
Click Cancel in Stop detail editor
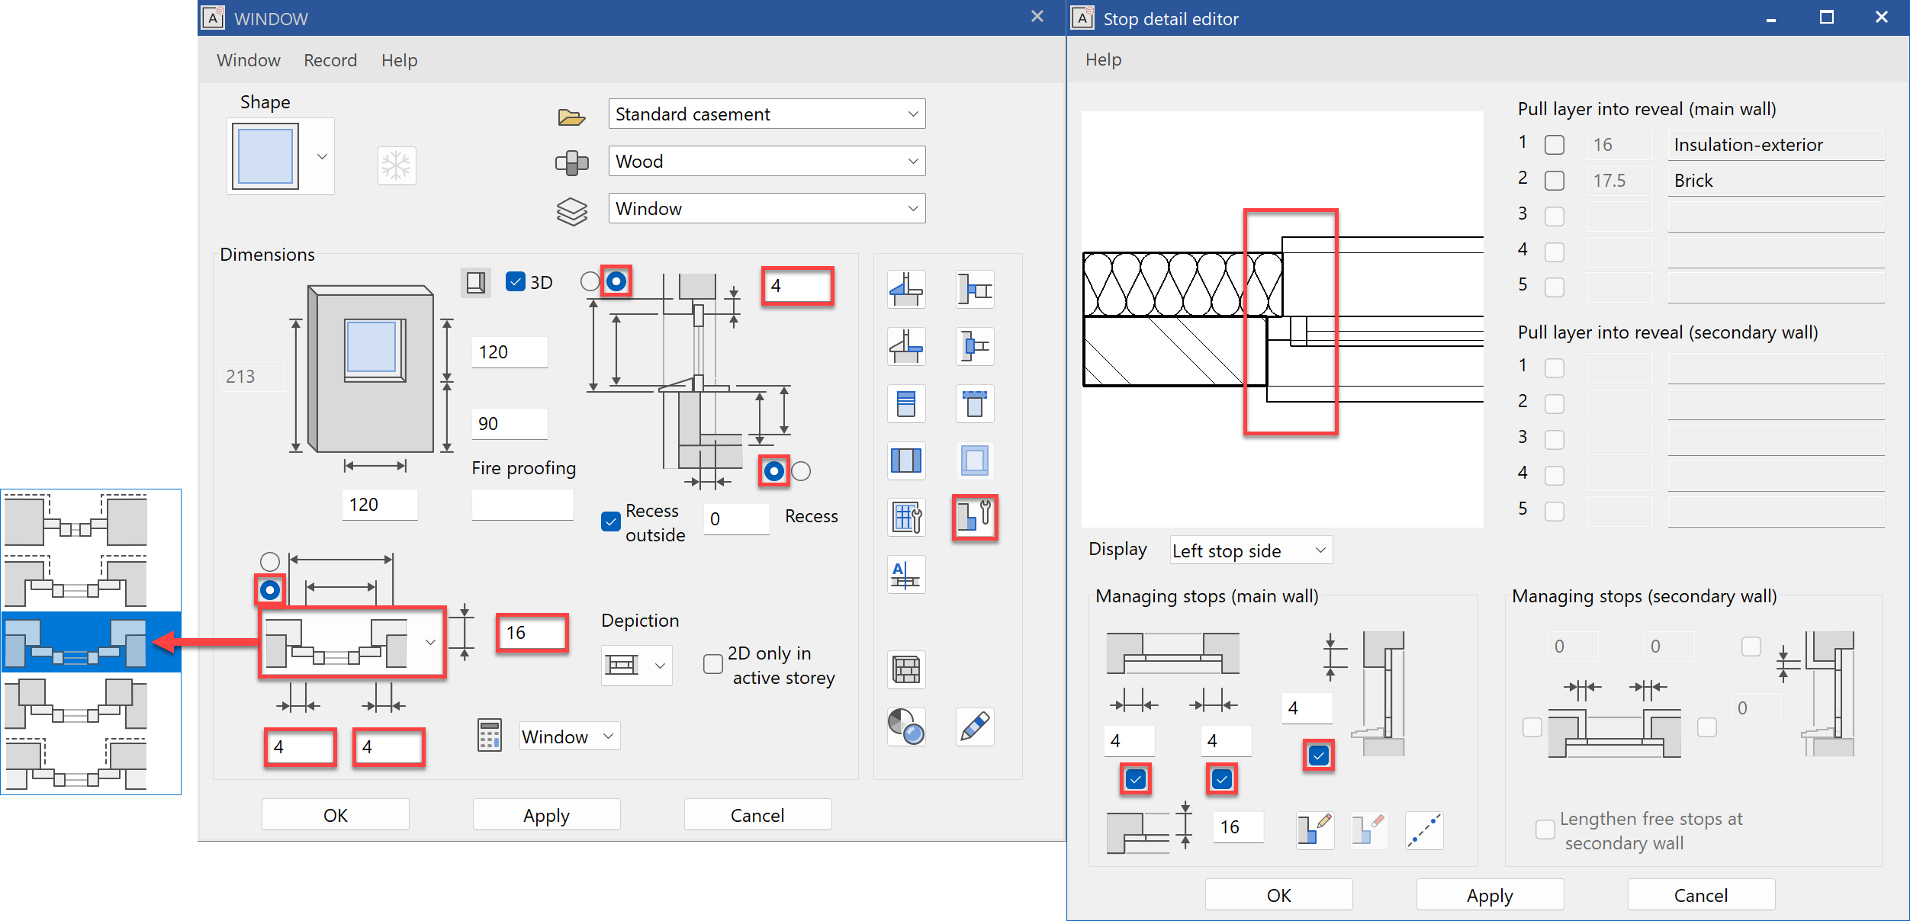[1700, 895]
